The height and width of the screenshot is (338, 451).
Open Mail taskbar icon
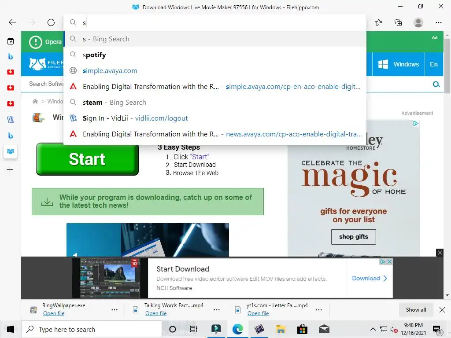(324, 329)
